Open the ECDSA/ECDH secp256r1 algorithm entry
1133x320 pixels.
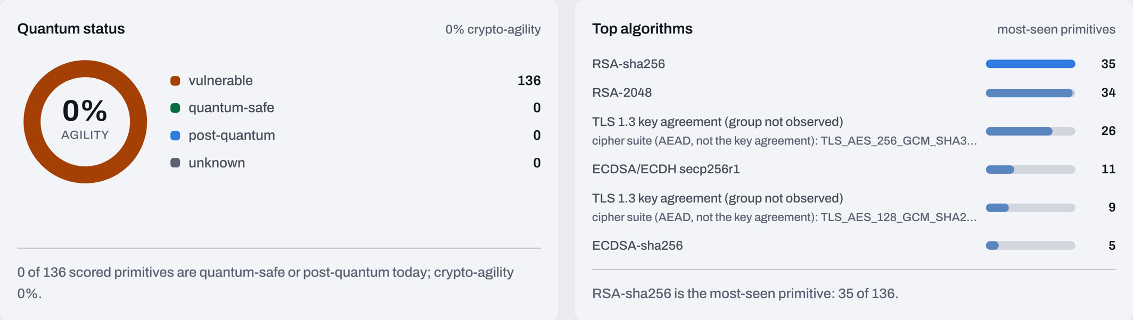(x=853, y=170)
